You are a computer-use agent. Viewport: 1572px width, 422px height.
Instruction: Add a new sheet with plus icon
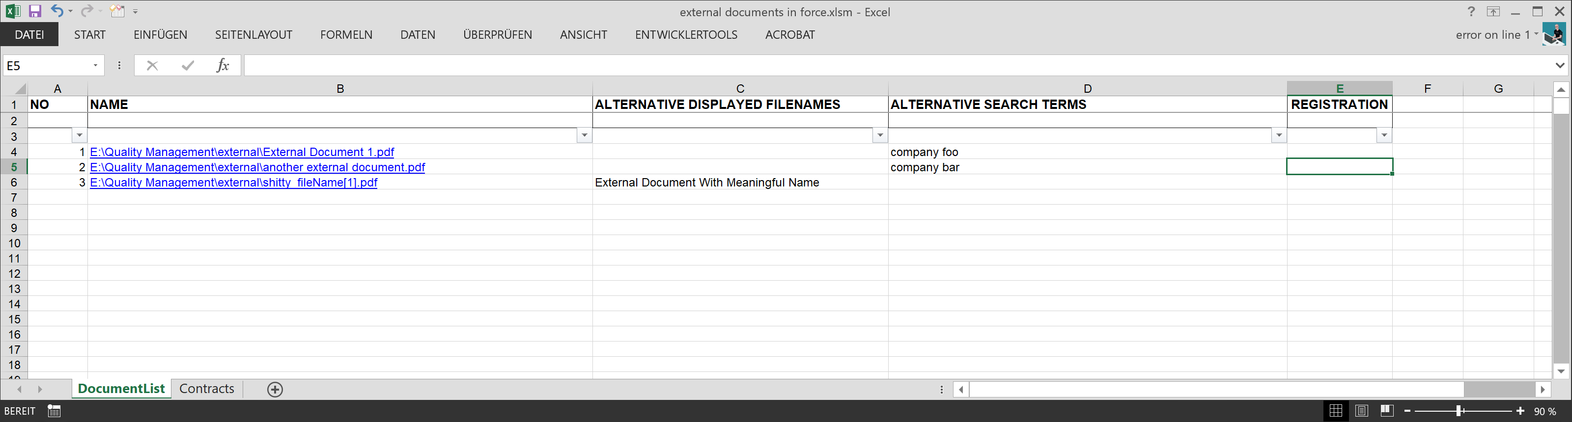pos(275,389)
